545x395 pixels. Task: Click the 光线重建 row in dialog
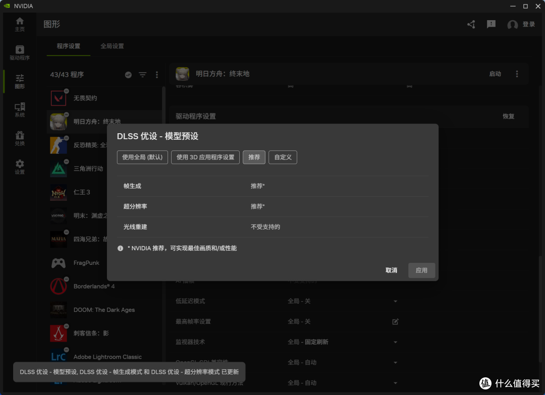click(x=272, y=227)
